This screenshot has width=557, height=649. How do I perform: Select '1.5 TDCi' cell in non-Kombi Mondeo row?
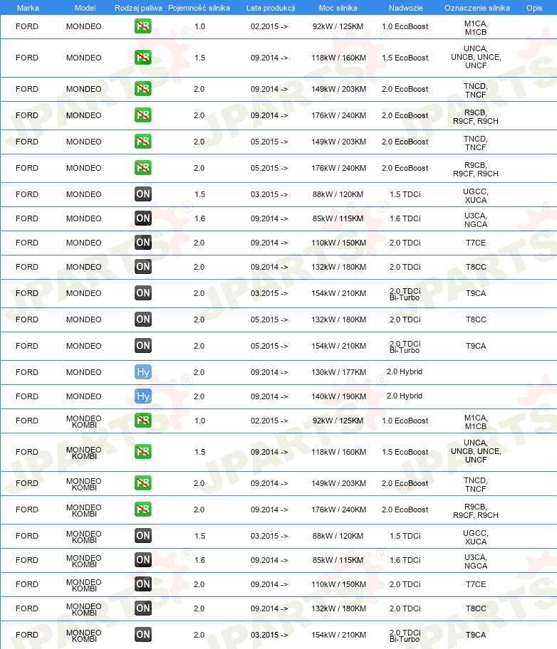point(405,194)
